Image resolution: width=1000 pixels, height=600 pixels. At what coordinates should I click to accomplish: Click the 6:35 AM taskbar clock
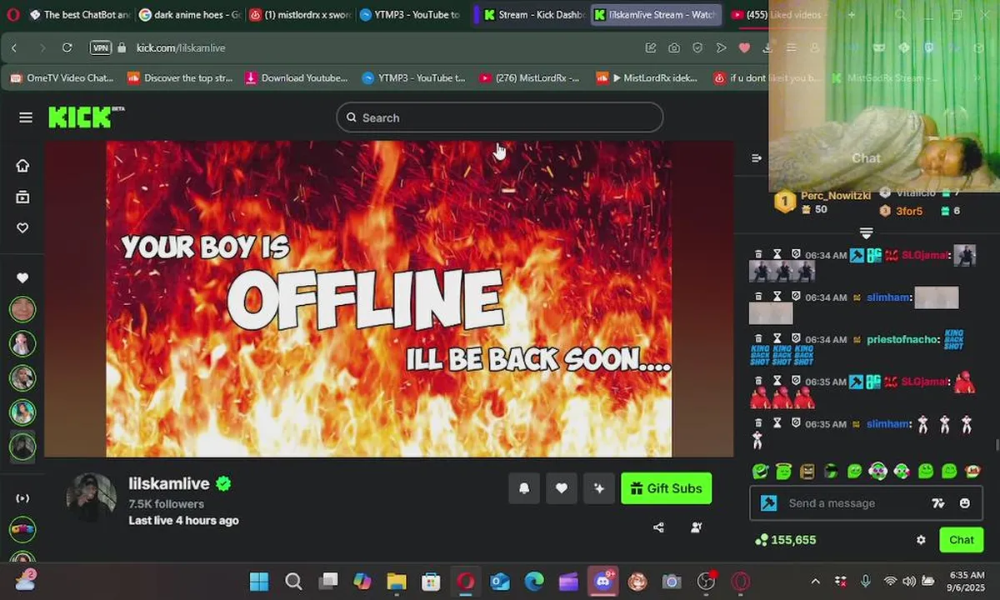pyautogui.click(x=967, y=581)
